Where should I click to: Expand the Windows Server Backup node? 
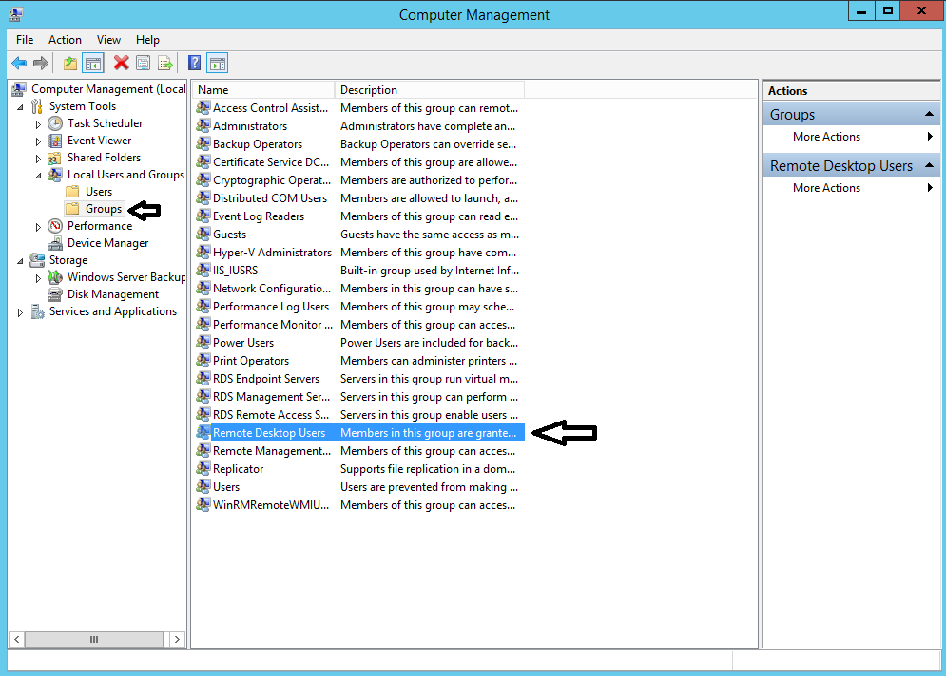(x=38, y=278)
